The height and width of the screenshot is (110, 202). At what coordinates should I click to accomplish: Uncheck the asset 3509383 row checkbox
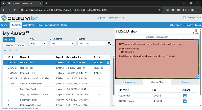5,62
